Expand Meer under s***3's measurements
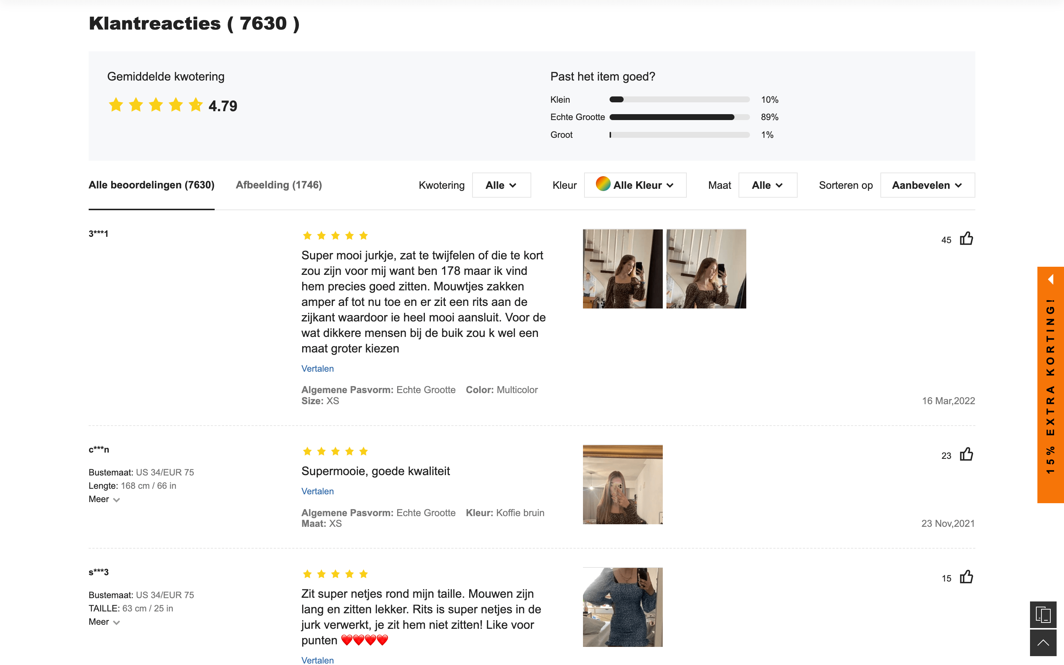Screen dimensions: 1064x665 [x=104, y=622]
